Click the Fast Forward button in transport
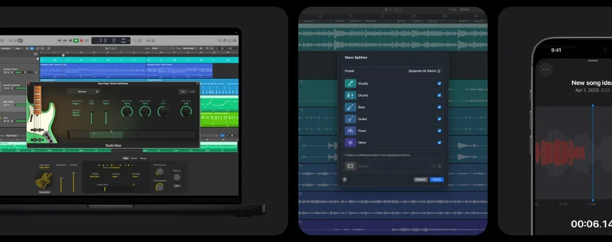The image size is (612, 242). [65, 41]
